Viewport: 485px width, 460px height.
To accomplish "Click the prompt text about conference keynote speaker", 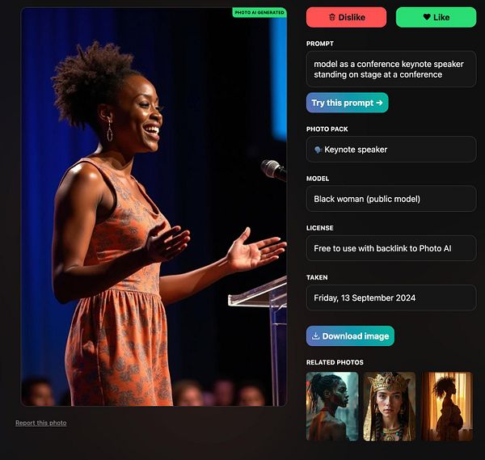I will [x=389, y=70].
